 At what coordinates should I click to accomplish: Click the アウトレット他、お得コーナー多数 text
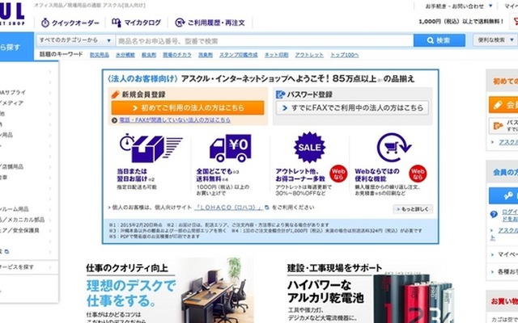click(x=300, y=175)
